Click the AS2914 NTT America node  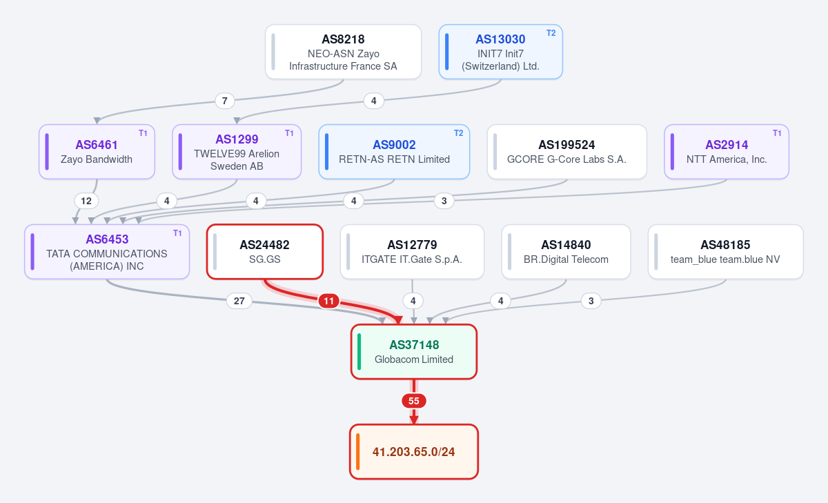coord(727,152)
